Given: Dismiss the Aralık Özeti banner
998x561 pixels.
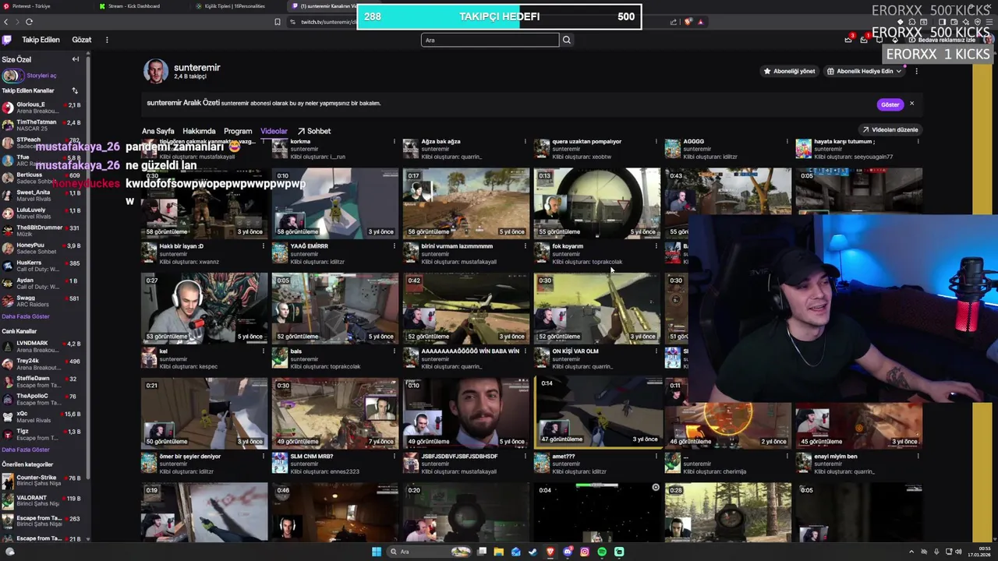Looking at the screenshot, I should point(911,104).
